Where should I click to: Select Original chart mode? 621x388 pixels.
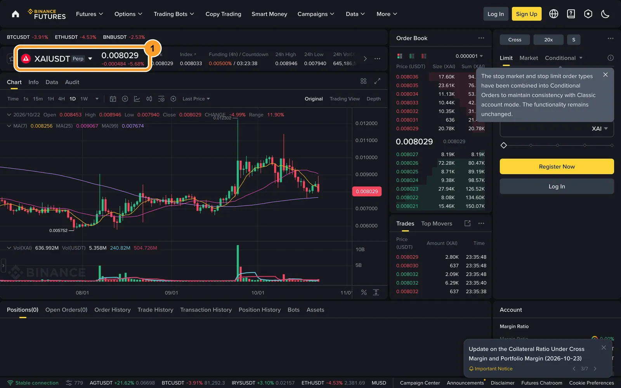pyautogui.click(x=314, y=99)
